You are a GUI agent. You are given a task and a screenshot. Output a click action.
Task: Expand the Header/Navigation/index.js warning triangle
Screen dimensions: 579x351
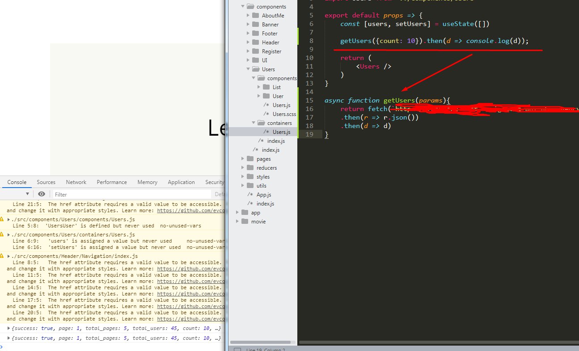click(9, 256)
